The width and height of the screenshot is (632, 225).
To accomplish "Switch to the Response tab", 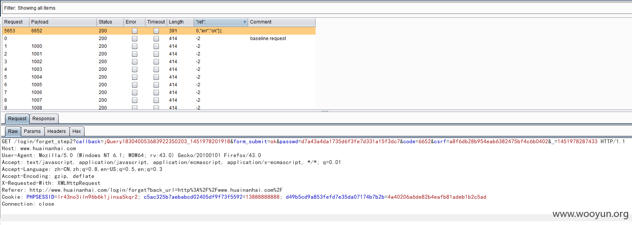I will [44, 119].
